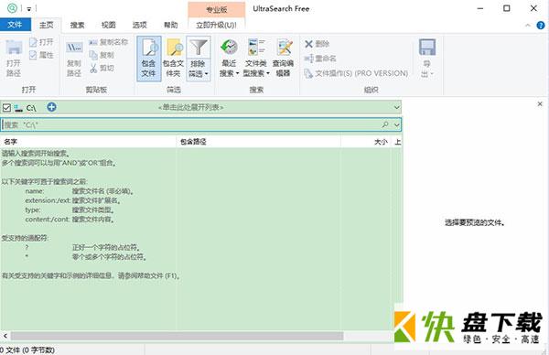Sort by the Name (名字) column header
This screenshot has height=355, width=549.
coord(88,142)
